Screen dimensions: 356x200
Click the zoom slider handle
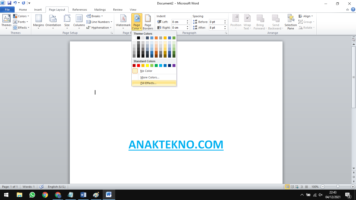coord(338,187)
